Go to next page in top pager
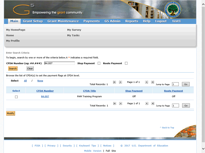 pyautogui.click(x=147, y=82)
